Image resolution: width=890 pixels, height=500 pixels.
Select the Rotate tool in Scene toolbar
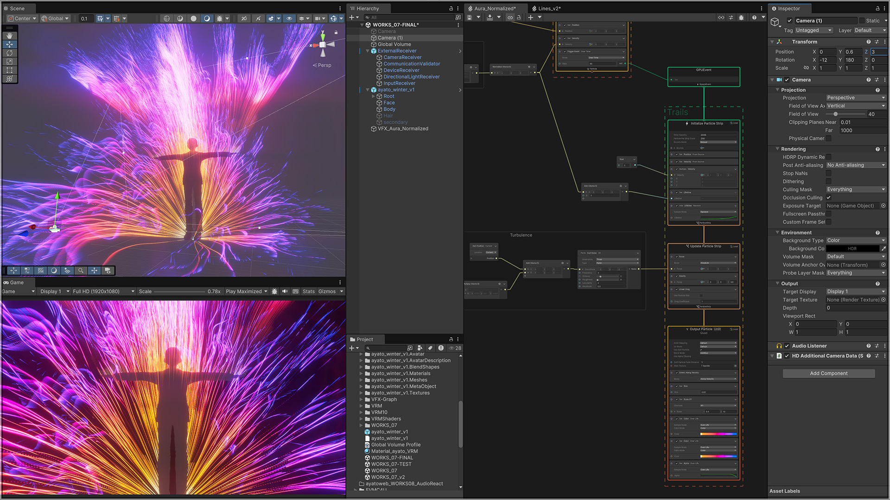click(x=9, y=53)
